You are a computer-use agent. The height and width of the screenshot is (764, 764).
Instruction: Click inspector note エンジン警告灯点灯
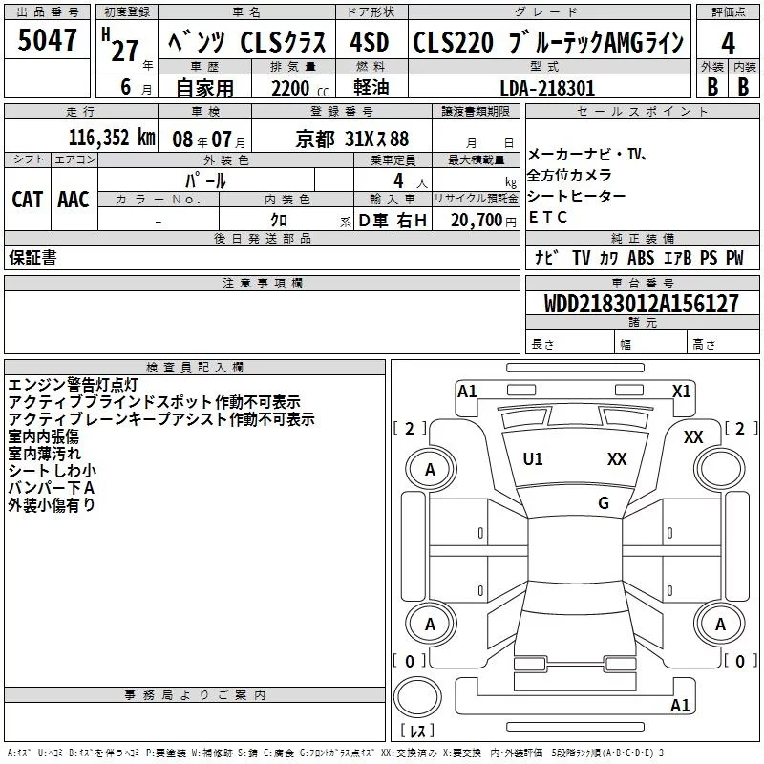(x=74, y=385)
